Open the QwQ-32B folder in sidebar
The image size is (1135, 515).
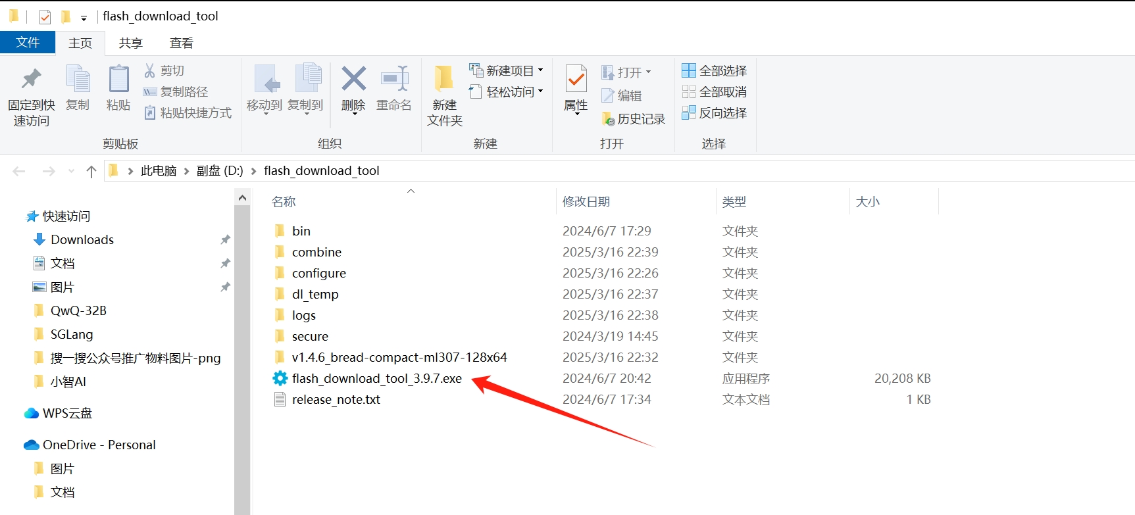[78, 310]
